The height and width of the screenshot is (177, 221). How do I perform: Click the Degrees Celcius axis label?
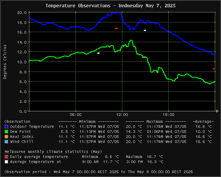pos(5,62)
